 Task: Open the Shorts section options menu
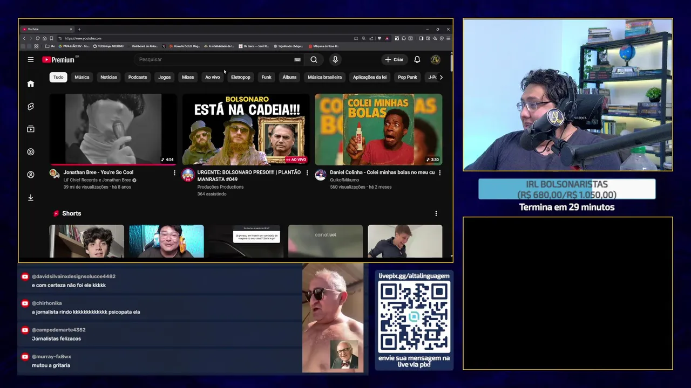click(x=436, y=213)
